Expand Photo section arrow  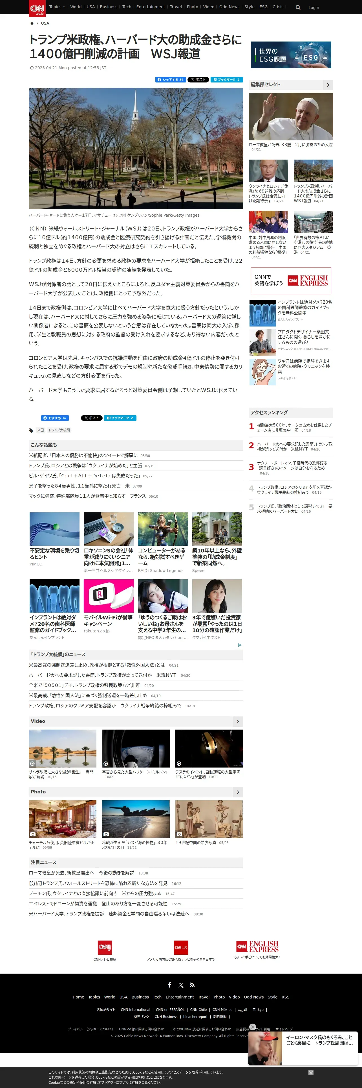238,792
